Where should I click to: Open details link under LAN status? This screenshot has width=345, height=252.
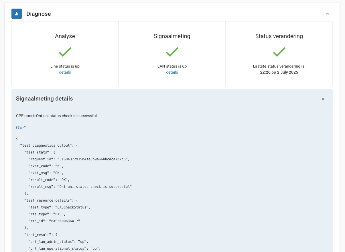pyautogui.click(x=172, y=72)
